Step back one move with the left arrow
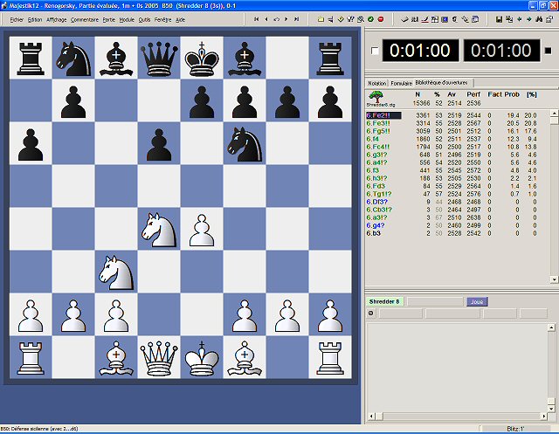 (266, 18)
